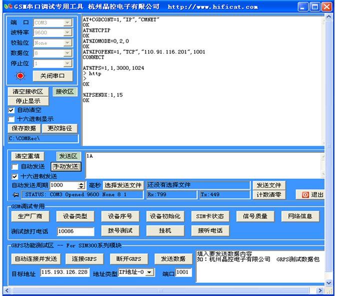Click the app icon in the title bar
This screenshot has width=361, height=296.
pos(9,7)
